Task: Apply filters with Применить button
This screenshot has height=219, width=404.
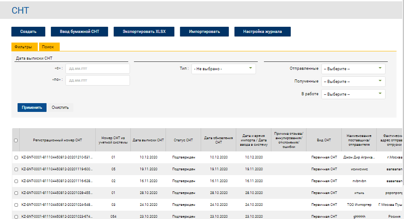Action: tap(32, 108)
